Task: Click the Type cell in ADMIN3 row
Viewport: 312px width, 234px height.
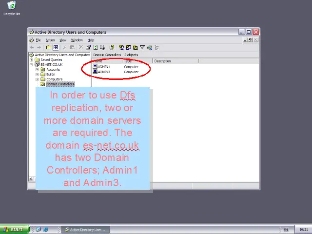Action: 131,72
